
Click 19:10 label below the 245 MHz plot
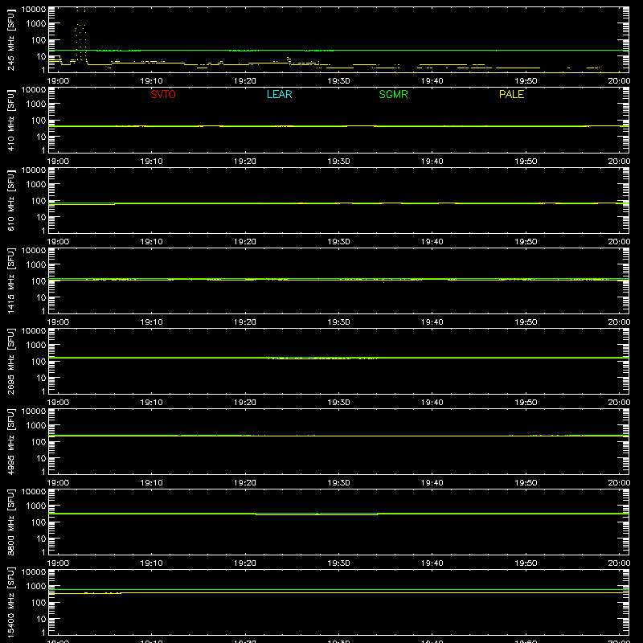coord(151,81)
